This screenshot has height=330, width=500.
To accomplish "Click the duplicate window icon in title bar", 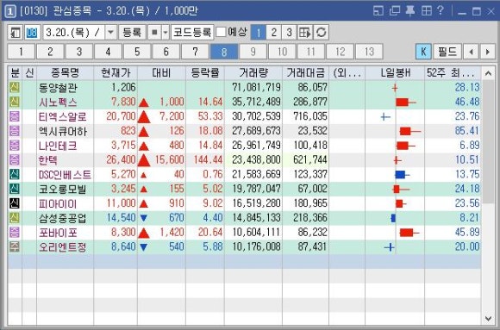I will click(x=395, y=11).
